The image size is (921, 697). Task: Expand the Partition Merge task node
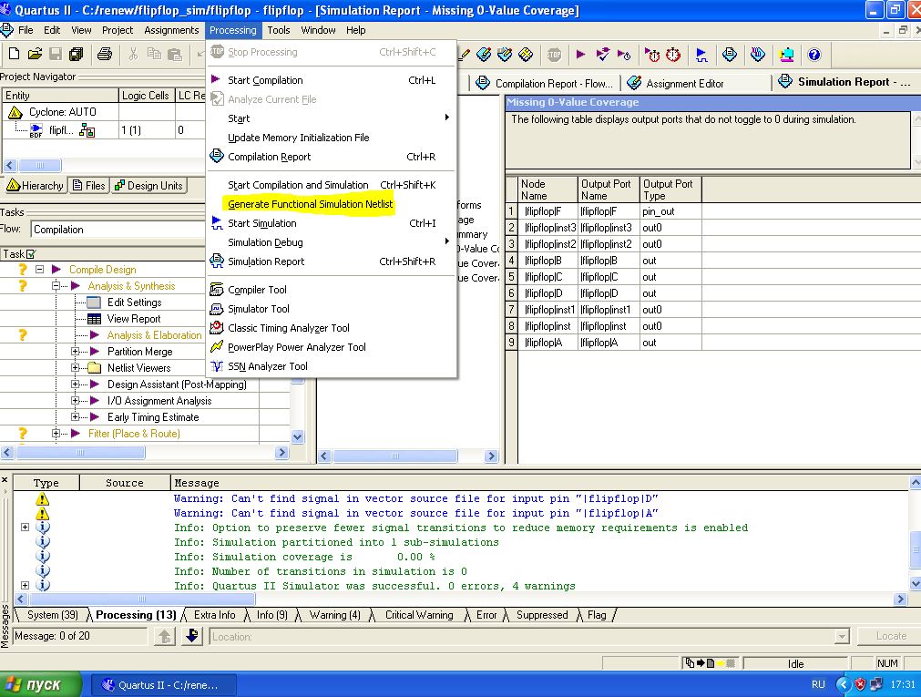tap(76, 352)
